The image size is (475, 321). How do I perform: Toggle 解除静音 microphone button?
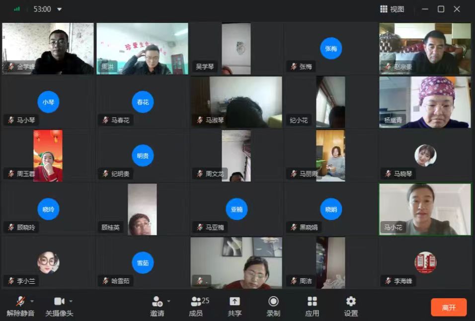click(x=20, y=306)
